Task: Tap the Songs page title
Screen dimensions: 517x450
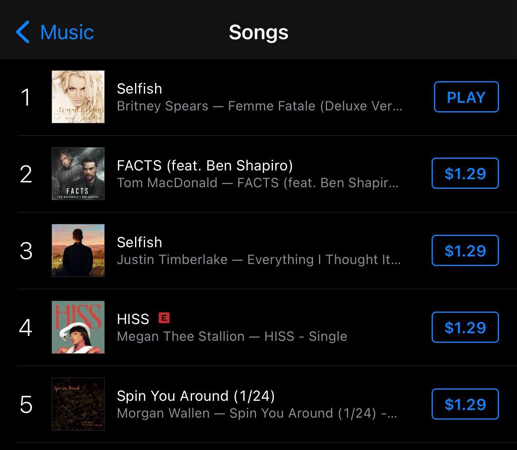Action: pyautogui.click(x=258, y=32)
